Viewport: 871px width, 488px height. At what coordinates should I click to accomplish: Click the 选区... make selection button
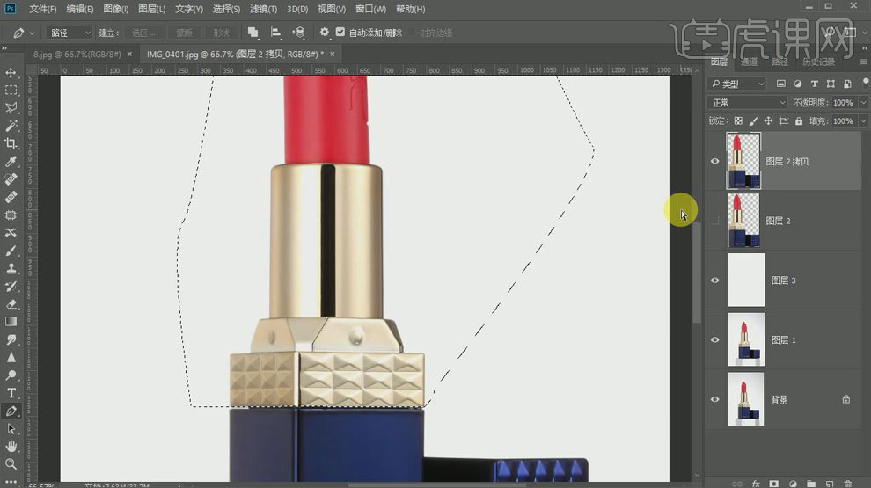point(143,33)
